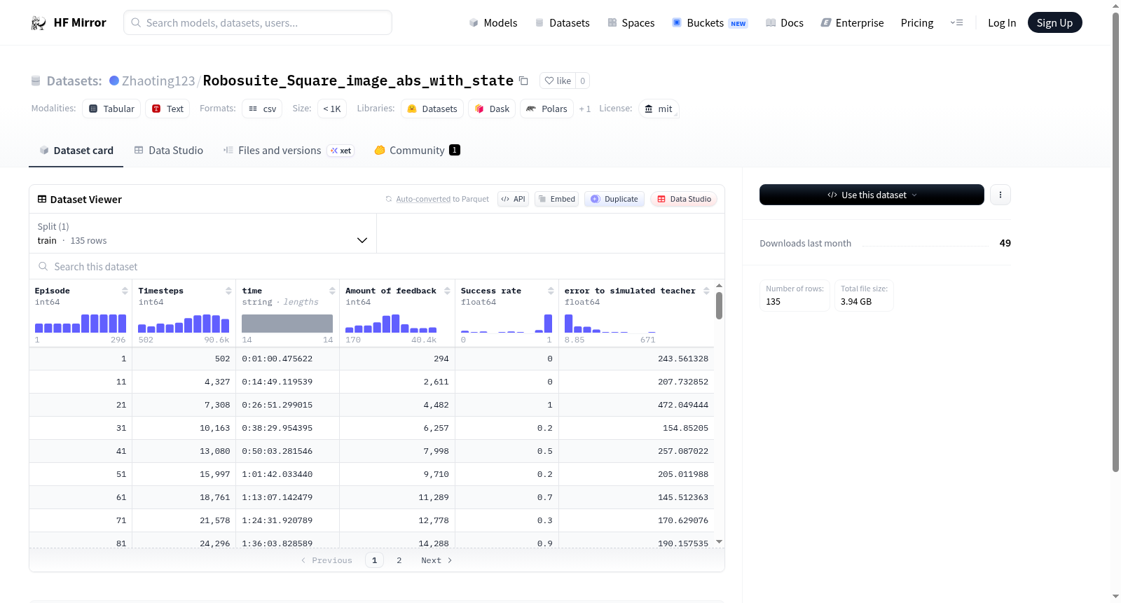Open the API button in dataset viewer
Screen dimensions: 1121x603
(513, 199)
